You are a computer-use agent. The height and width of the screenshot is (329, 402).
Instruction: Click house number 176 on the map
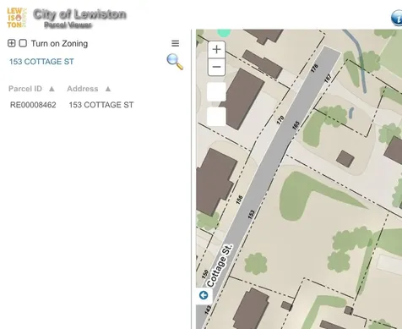(315, 68)
